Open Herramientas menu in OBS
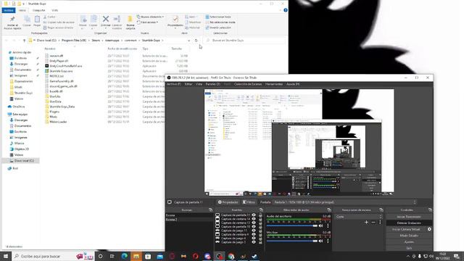 pos(274,84)
